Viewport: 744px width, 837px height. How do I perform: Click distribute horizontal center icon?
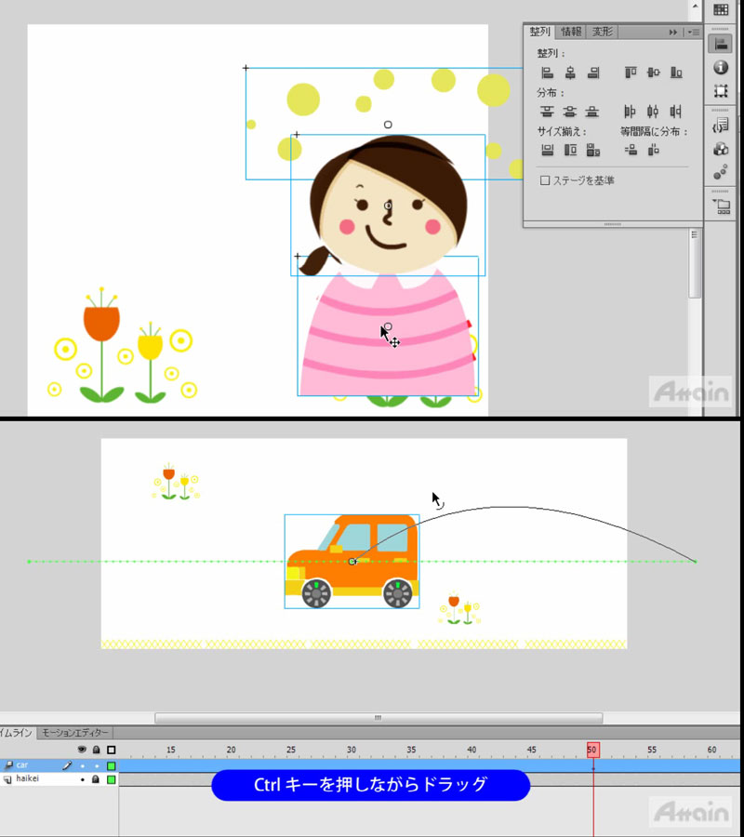click(653, 112)
